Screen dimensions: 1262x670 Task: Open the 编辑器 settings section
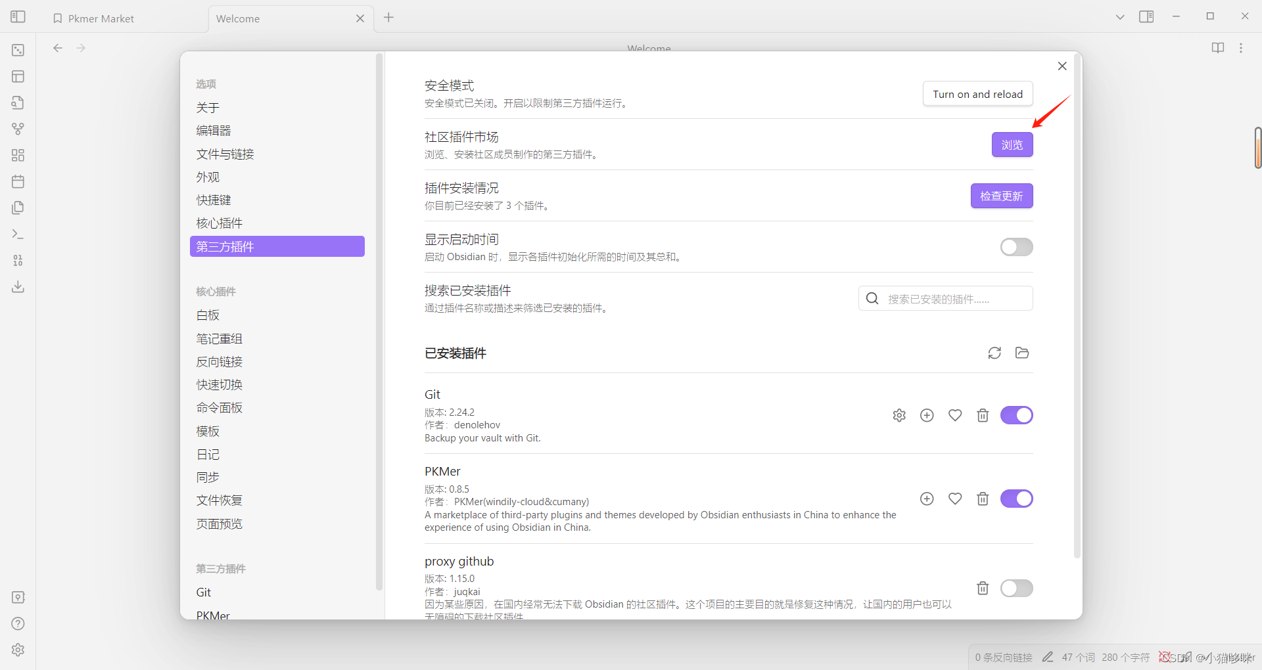tap(277, 131)
